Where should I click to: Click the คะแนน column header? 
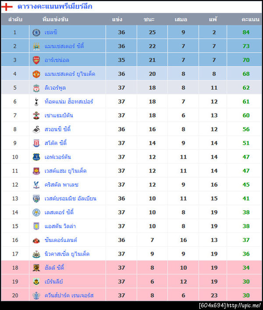246,20
